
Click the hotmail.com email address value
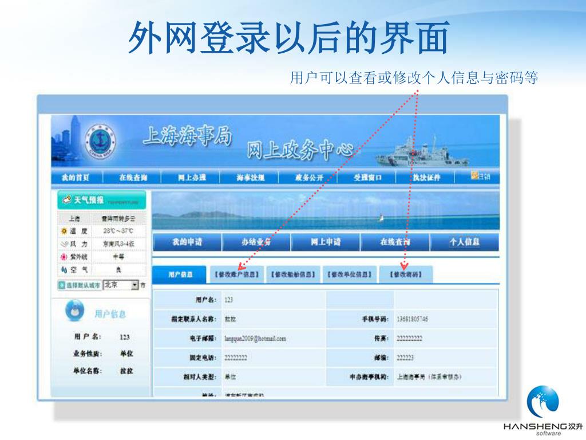point(255,339)
